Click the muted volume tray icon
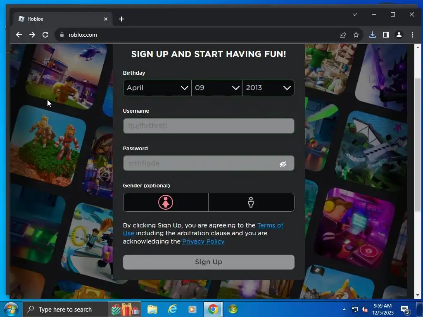 [365, 310]
